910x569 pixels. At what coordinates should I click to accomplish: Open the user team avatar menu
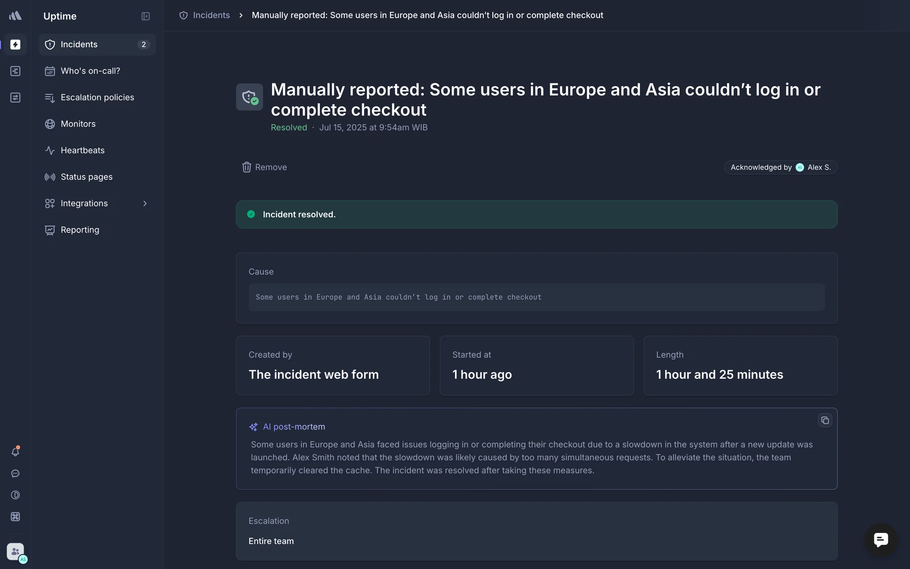coord(16,552)
